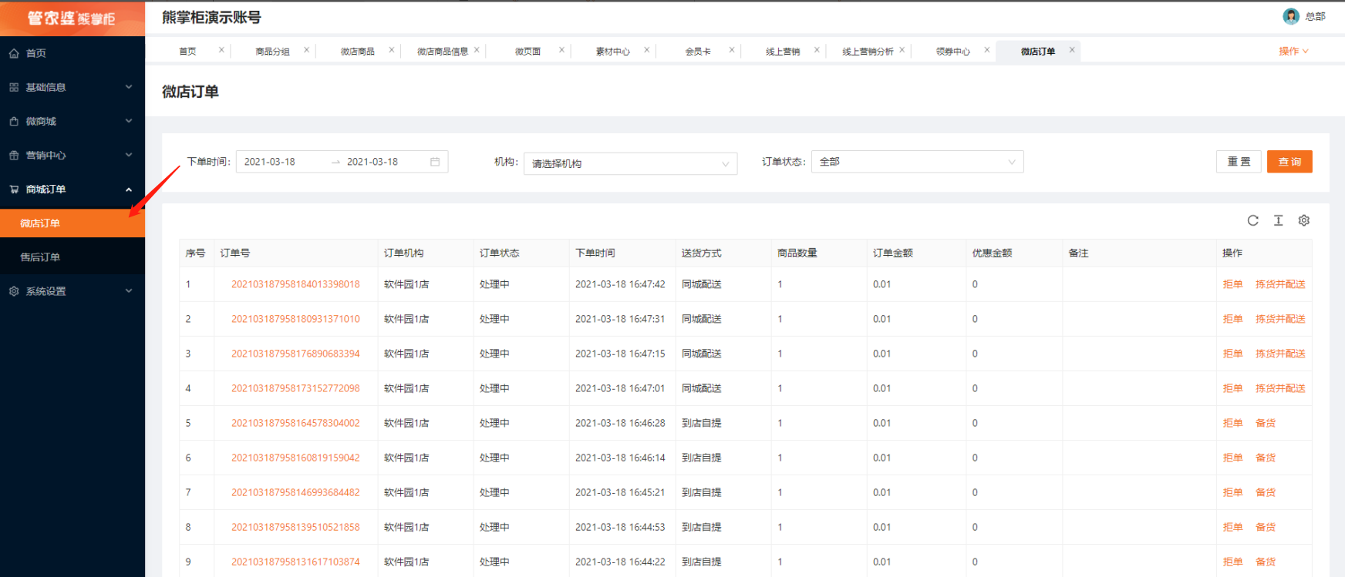Click 拒单 for order row 9

coord(1232,562)
